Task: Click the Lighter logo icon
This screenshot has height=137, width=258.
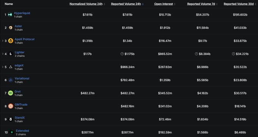Action: pyautogui.click(x=11, y=54)
